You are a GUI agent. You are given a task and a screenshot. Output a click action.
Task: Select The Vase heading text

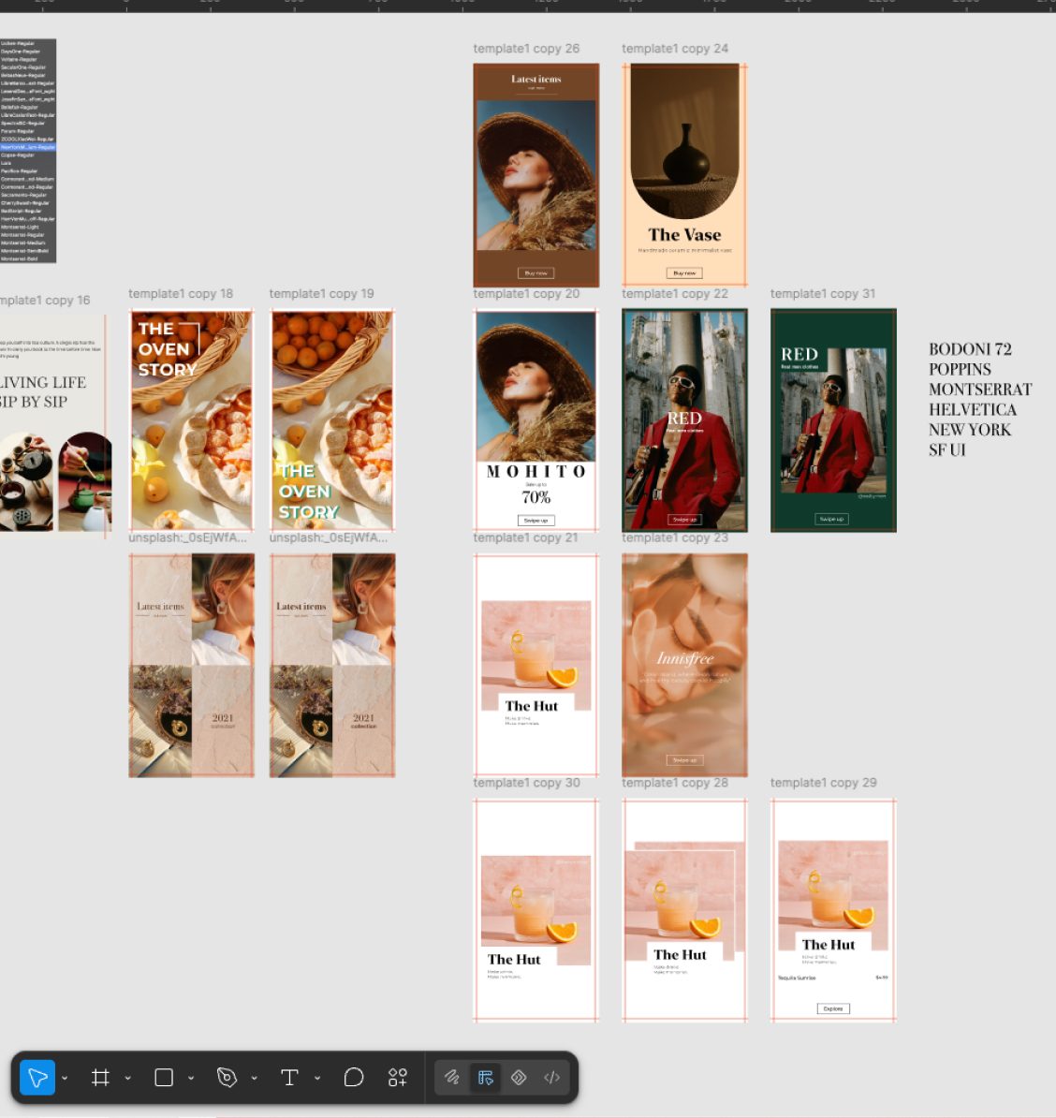(x=684, y=235)
